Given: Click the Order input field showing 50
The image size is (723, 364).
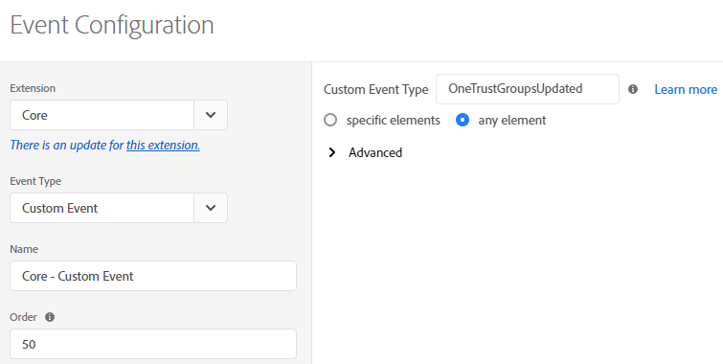Looking at the screenshot, I should tap(153, 344).
